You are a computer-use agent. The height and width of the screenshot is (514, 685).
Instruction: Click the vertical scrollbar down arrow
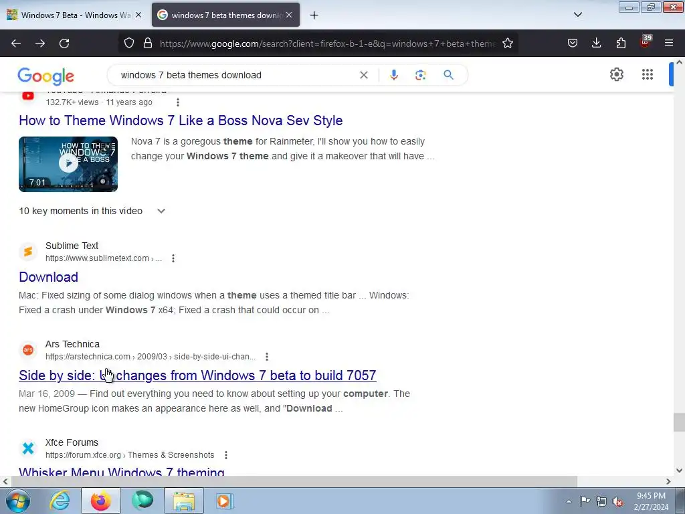(679, 470)
